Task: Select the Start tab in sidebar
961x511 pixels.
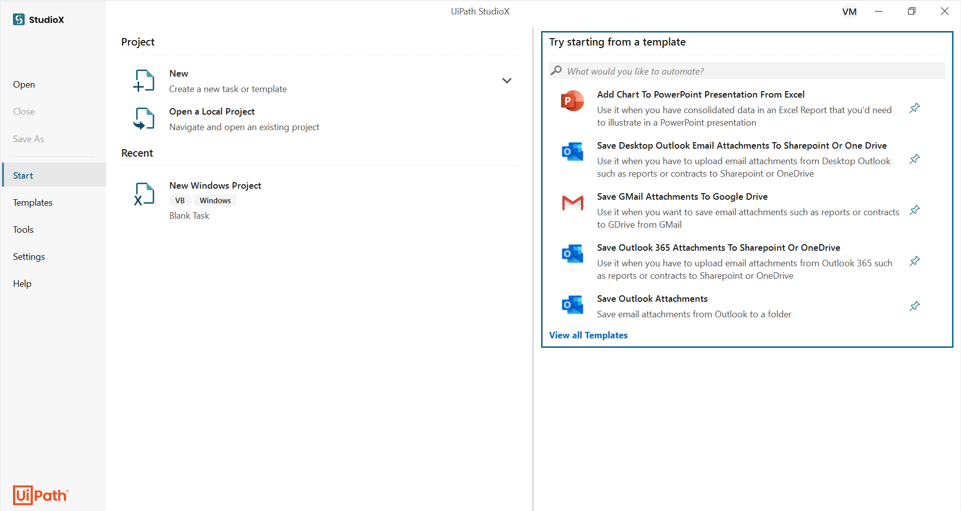Action: point(54,175)
